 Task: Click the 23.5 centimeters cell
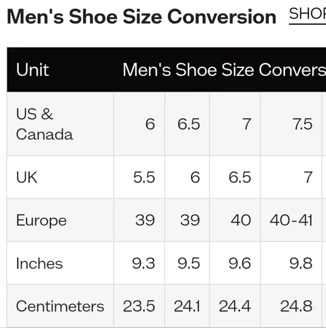point(139,306)
